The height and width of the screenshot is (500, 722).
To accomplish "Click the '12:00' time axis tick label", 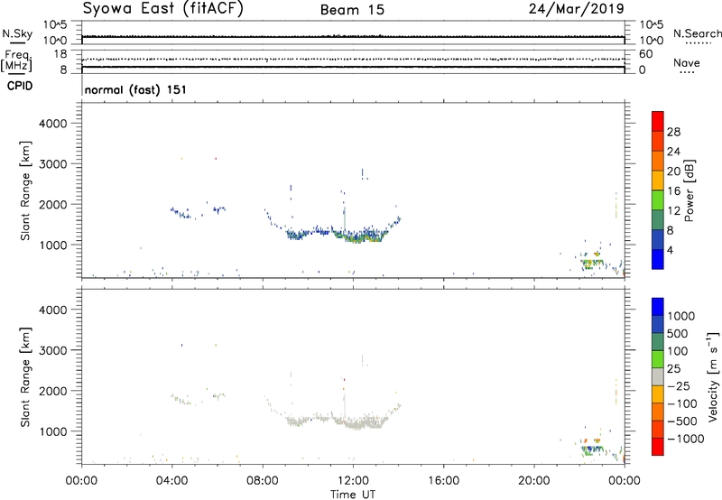I will 353,481.
